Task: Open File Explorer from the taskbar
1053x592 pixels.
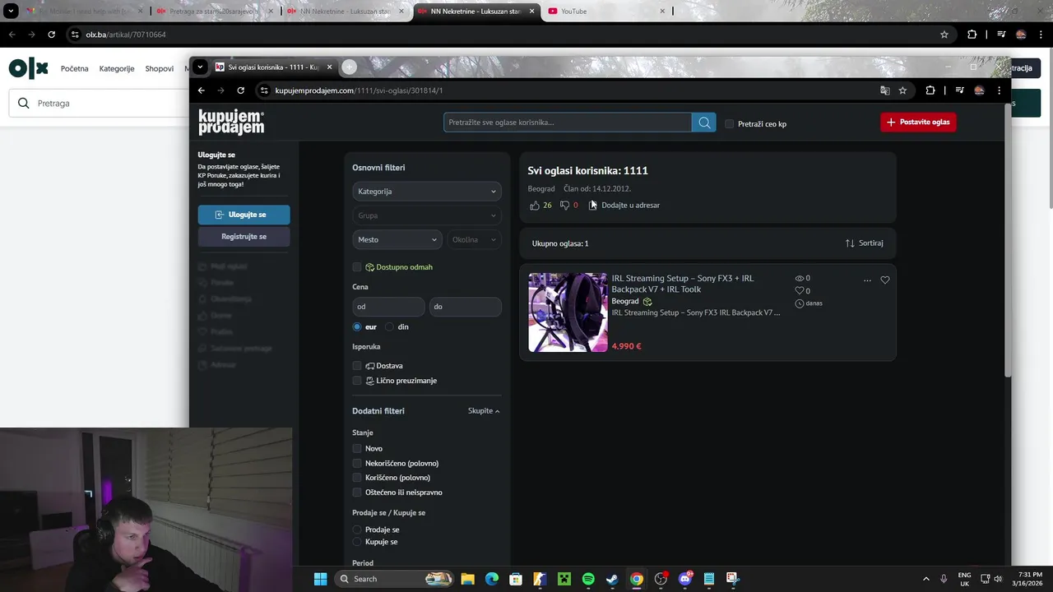Action: pyautogui.click(x=467, y=579)
